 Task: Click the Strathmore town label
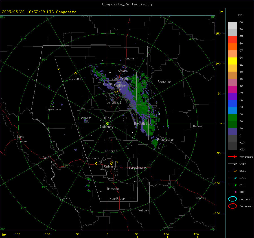(137, 168)
